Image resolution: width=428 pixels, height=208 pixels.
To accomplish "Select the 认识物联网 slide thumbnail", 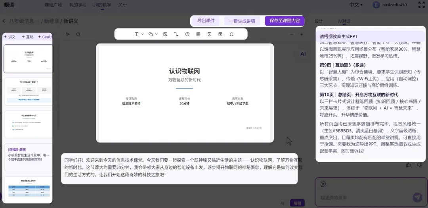I will point(29,59).
